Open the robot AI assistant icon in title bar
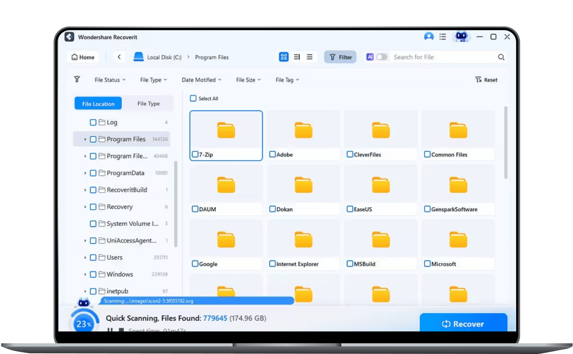Screen dimensions: 573x354 (461, 37)
